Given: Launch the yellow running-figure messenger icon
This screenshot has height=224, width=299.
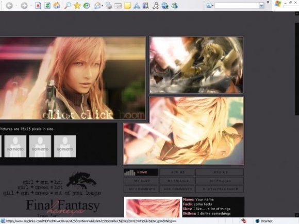Looking at the screenshot, I should tap(156, 6).
